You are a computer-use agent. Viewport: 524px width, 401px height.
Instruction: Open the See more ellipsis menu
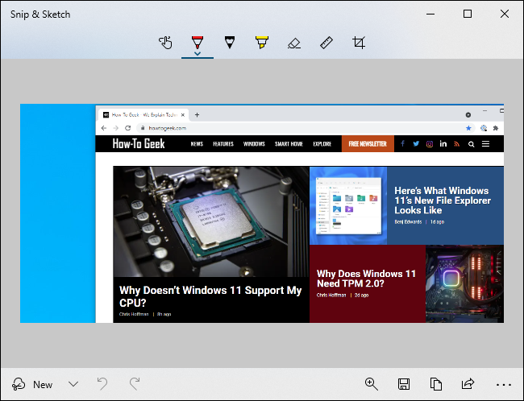(x=504, y=384)
